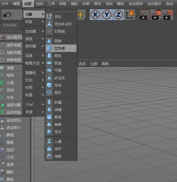
Task: Click the coordinate system cube icon
Action: (130, 15)
